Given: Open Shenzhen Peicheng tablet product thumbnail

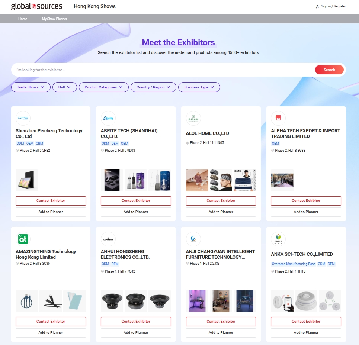Looking at the screenshot, I should pos(27,180).
